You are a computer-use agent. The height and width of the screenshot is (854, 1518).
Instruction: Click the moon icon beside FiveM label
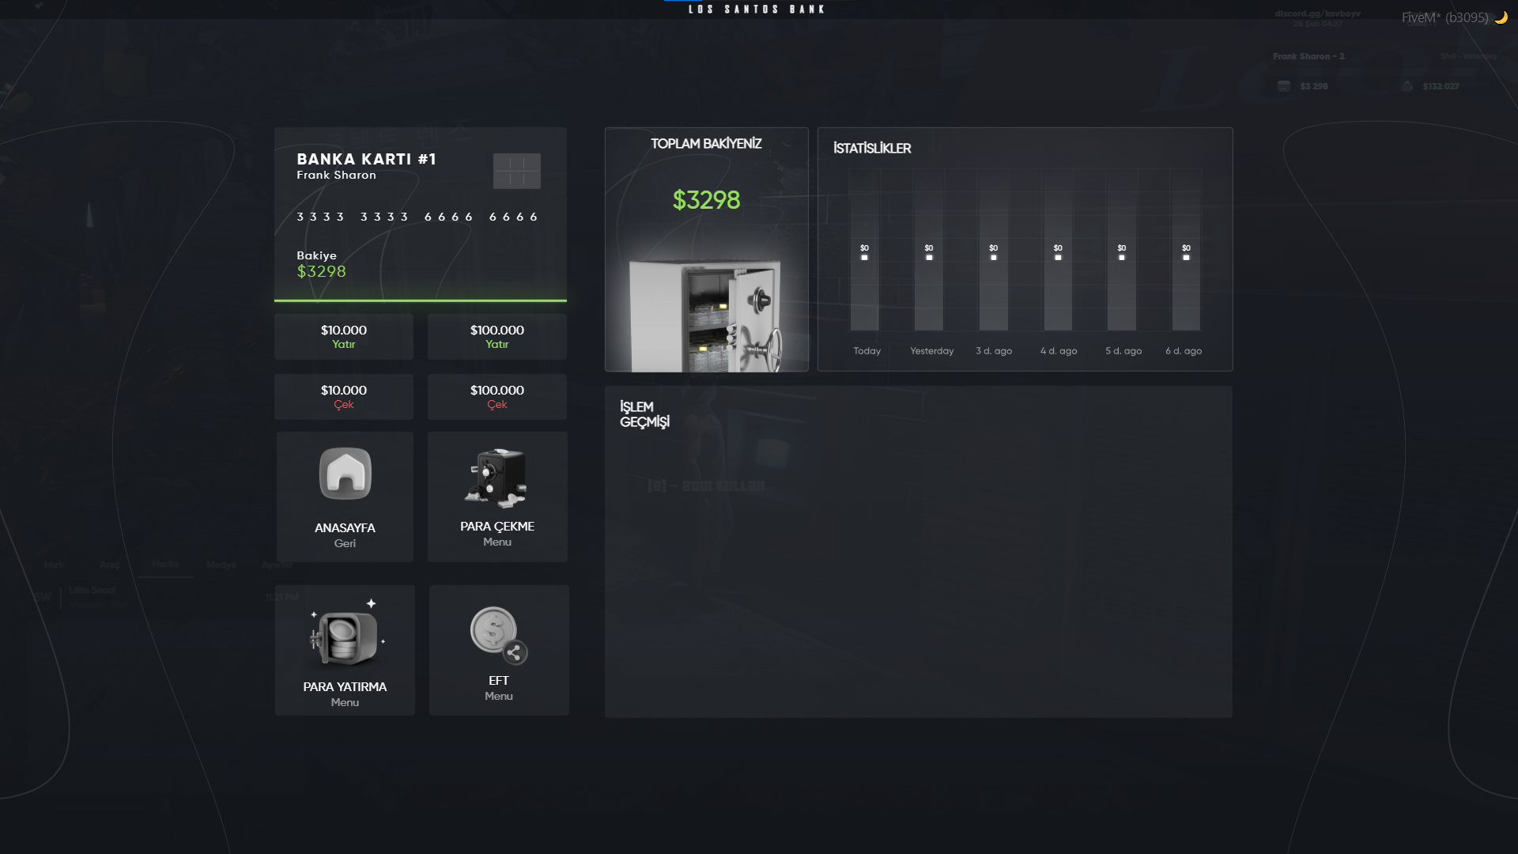[x=1501, y=17]
